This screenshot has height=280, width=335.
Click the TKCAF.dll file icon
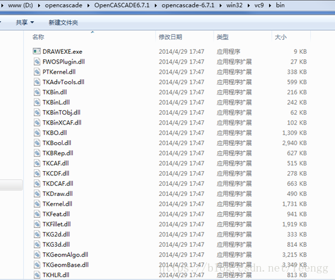[37, 163]
